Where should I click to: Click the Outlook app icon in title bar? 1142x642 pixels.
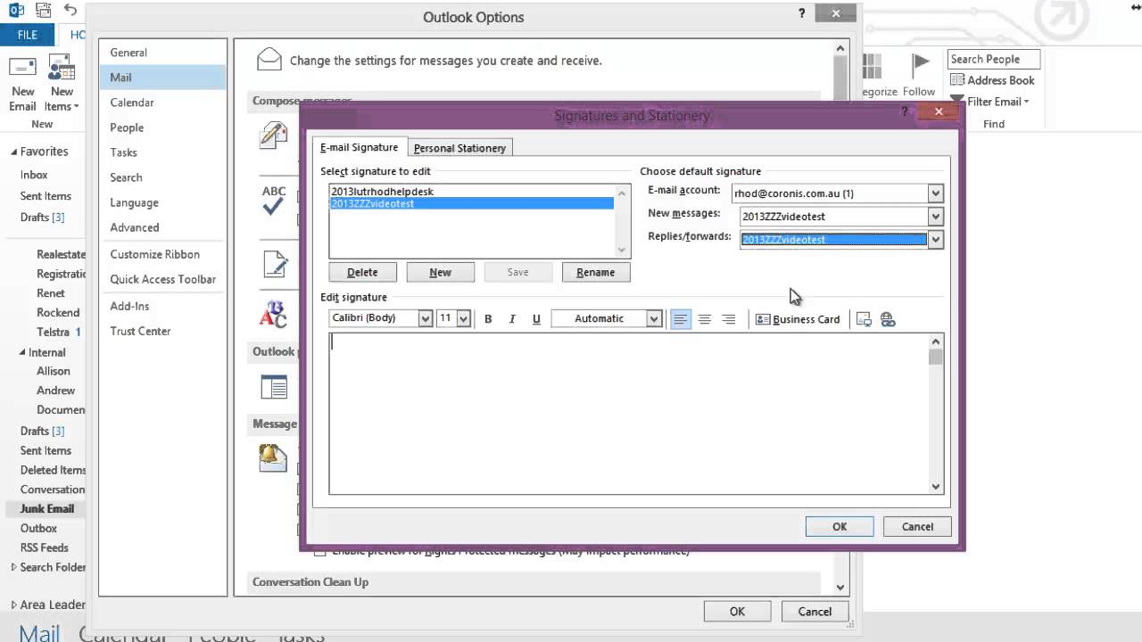tap(16, 11)
